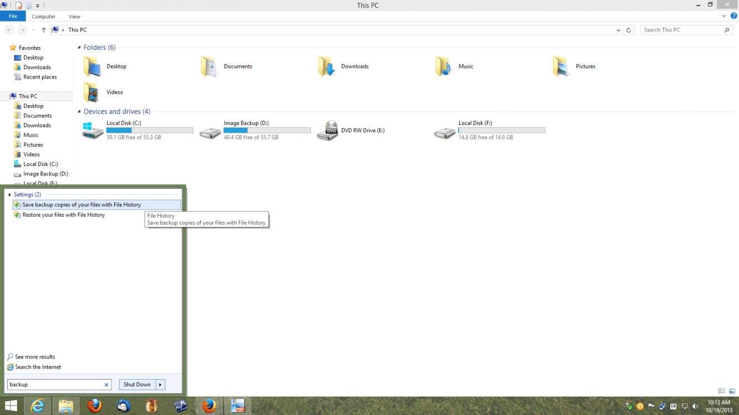This screenshot has width=739, height=415.
Task: Collapse the Devices and drives group
Action: point(79,112)
